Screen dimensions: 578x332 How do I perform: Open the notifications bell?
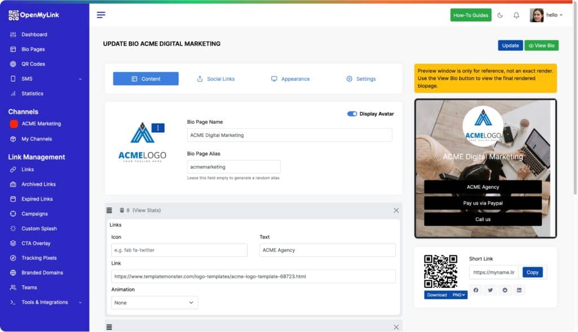(x=516, y=15)
